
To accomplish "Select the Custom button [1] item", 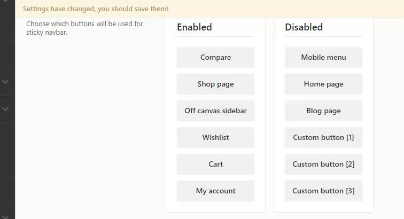I will click(323, 138).
